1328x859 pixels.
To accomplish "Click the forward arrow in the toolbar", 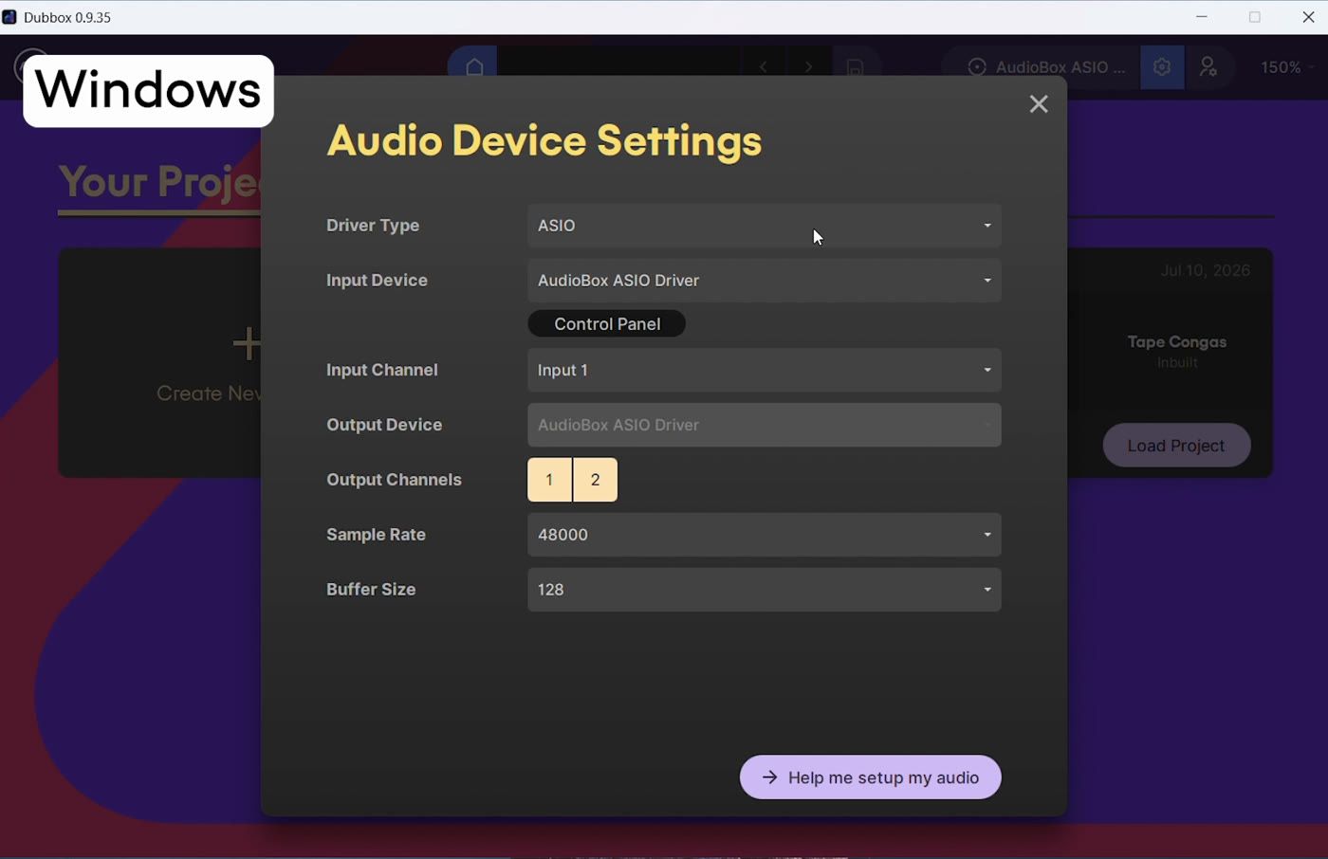I will click(809, 67).
